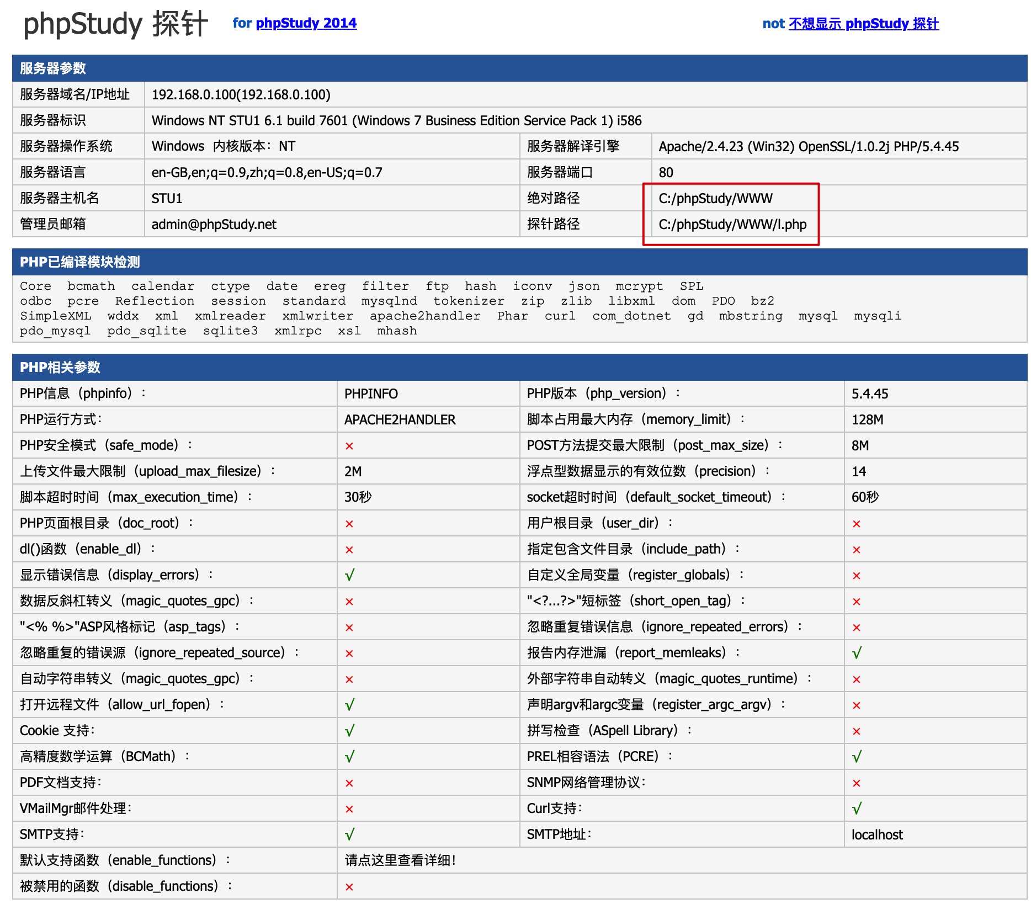Click the green check for Curl支持
Viewport: 1031px width, 904px height.
[857, 809]
